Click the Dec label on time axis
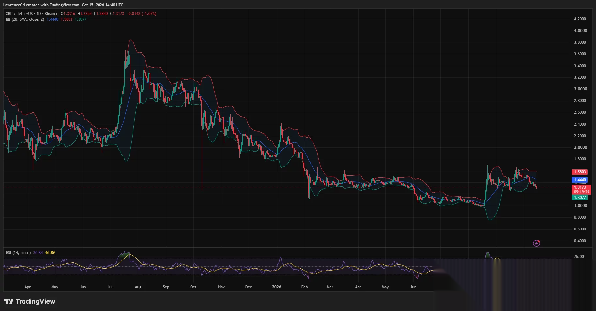 [248, 287]
